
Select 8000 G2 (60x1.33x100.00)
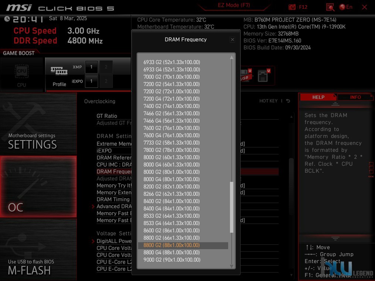pos(171,157)
